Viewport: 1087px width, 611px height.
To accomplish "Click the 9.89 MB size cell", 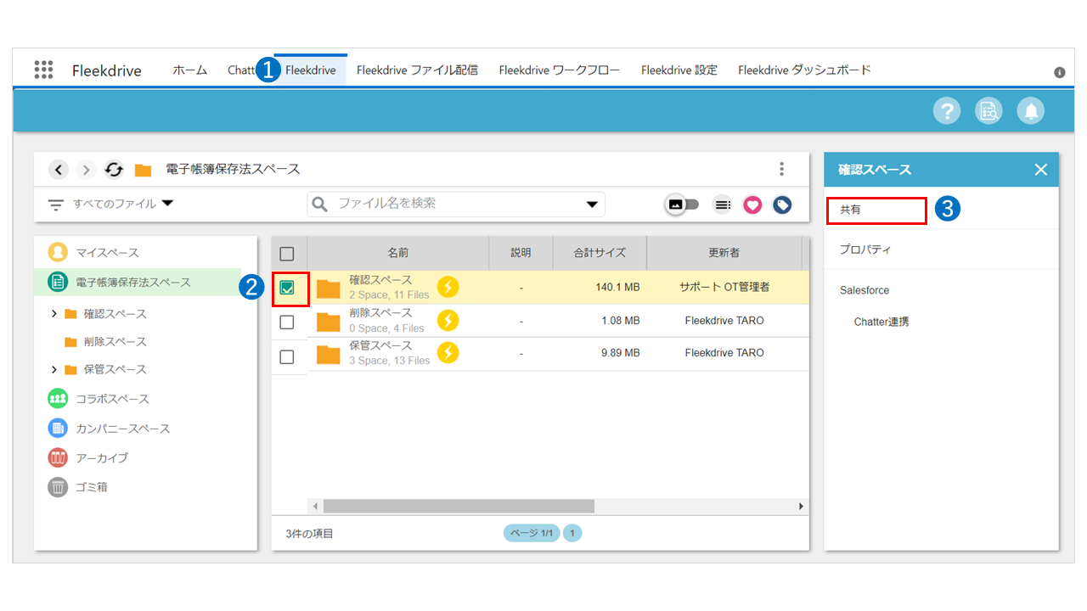I will [620, 353].
